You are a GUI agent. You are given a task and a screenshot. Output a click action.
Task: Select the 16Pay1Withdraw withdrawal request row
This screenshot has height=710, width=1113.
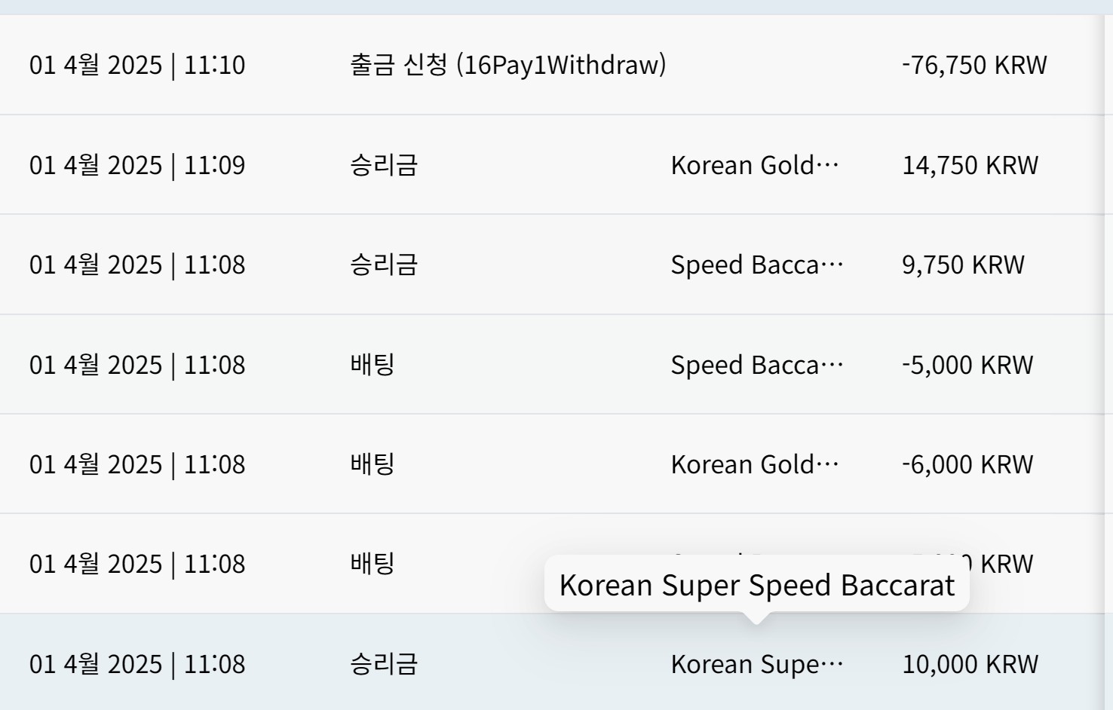tap(552, 65)
